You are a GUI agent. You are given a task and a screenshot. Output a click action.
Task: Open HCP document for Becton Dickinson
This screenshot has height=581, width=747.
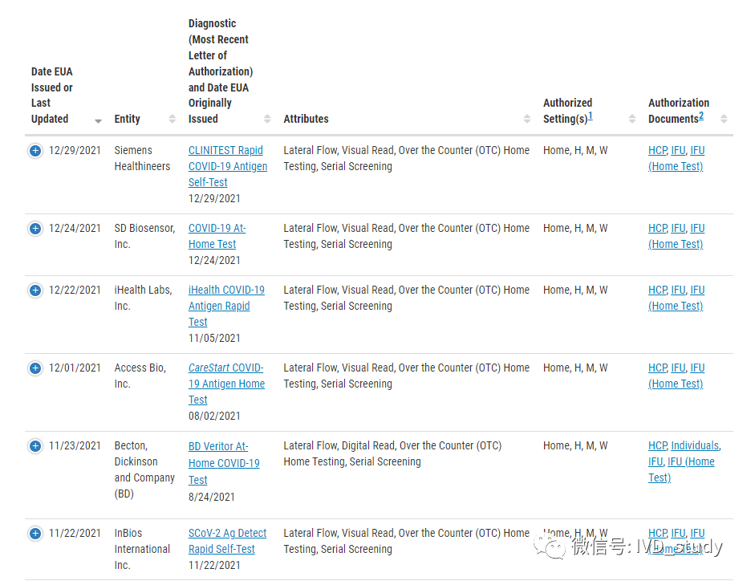tap(657, 445)
